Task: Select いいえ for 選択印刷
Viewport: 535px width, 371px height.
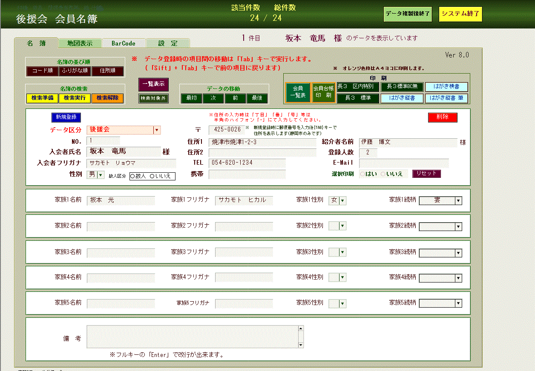Action: pyautogui.click(x=383, y=174)
